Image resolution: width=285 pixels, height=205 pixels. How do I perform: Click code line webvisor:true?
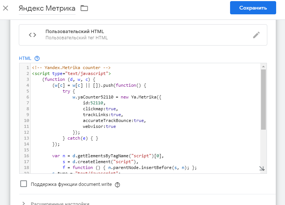click(x=99, y=126)
